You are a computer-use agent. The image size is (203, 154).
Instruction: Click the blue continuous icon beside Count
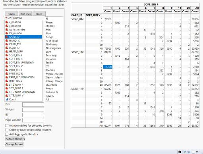(7, 99)
